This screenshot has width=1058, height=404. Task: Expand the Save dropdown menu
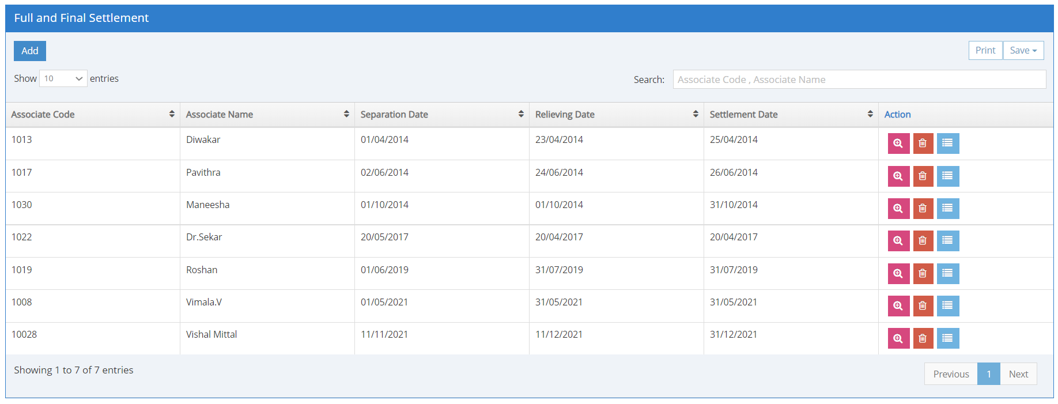click(1023, 51)
